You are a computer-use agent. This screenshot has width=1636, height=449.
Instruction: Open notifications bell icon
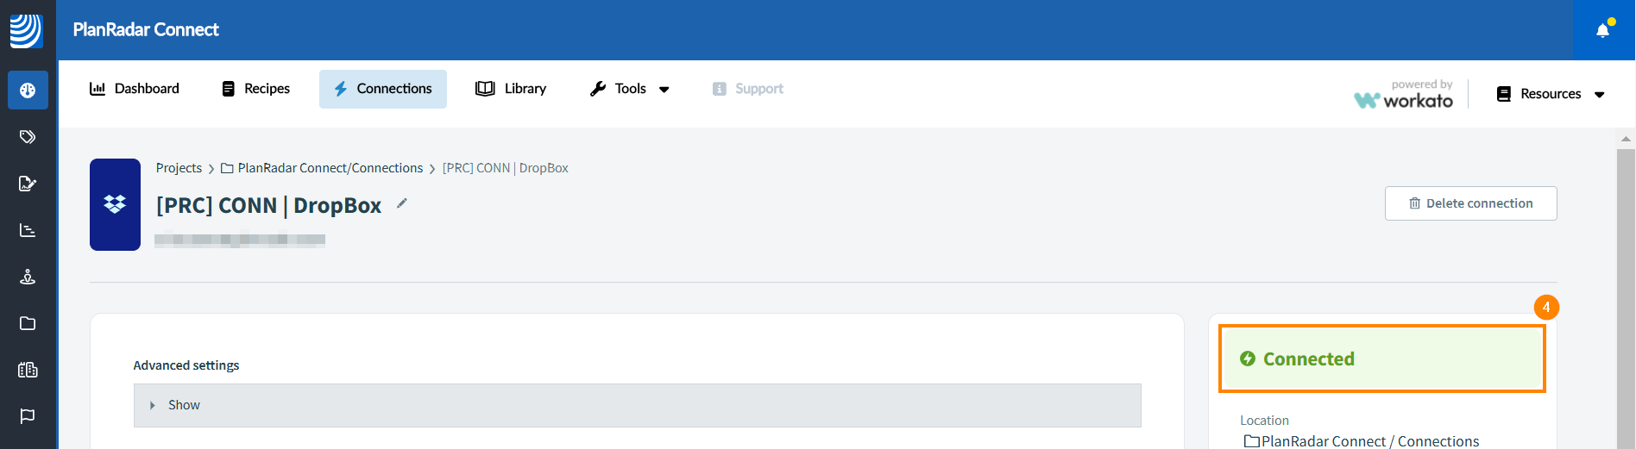click(1603, 30)
